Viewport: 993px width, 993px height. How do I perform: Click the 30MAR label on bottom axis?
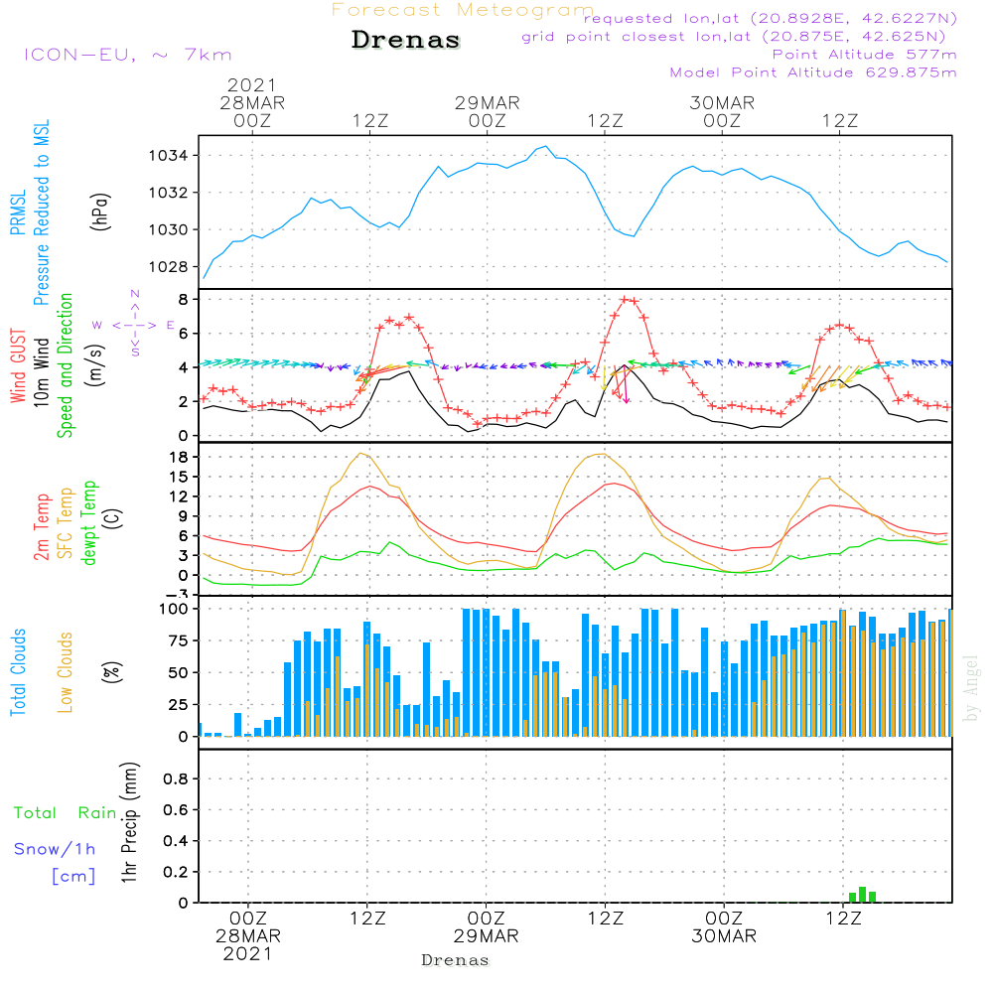pyautogui.click(x=724, y=936)
